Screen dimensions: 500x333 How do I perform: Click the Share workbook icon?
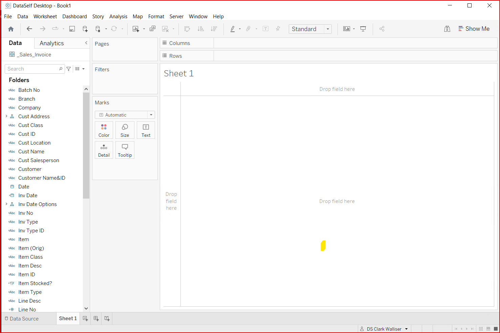(382, 29)
